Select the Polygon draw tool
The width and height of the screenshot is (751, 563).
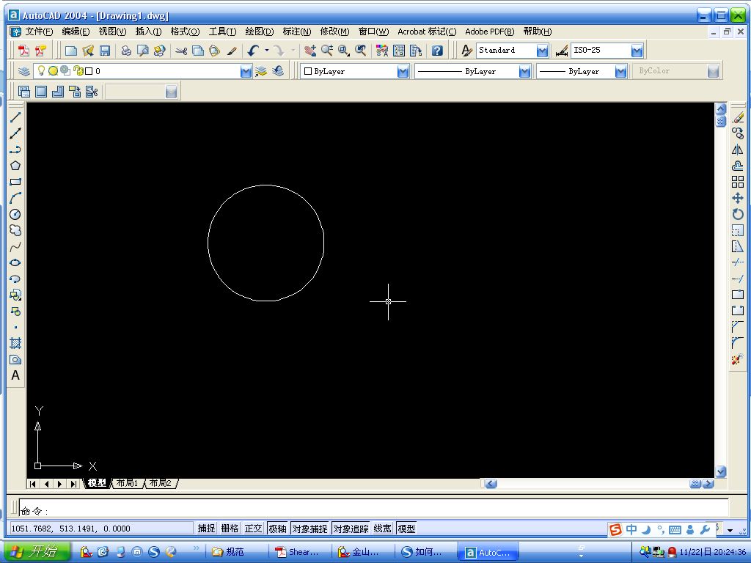click(15, 166)
